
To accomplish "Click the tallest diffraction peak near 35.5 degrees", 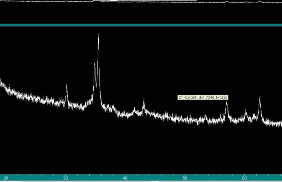I will (98, 35).
